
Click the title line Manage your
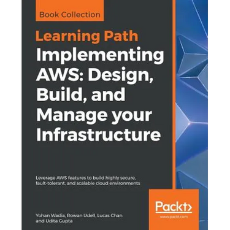click(94, 116)
